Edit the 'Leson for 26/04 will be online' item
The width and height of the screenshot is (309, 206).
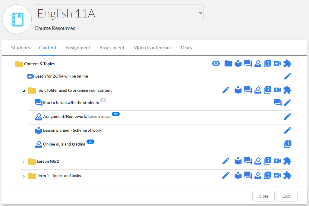(288, 76)
